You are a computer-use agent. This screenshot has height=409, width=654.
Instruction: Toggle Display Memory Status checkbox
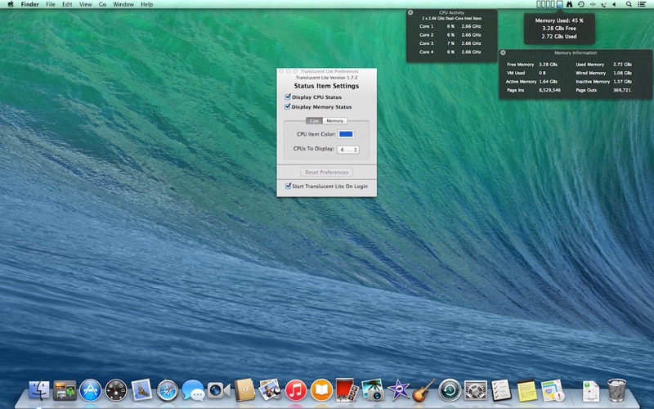(x=288, y=107)
